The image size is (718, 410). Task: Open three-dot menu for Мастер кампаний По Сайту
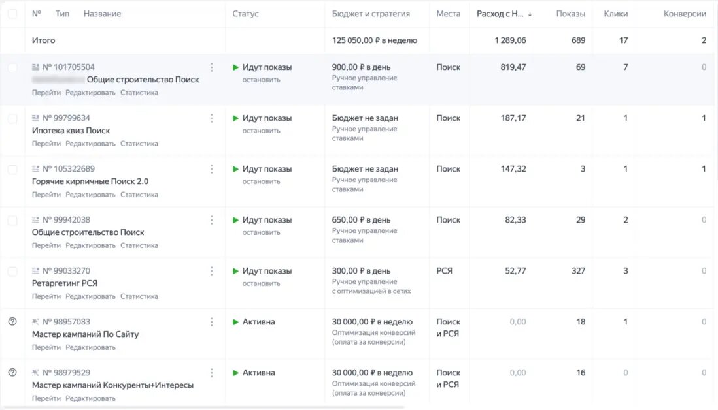(x=211, y=322)
